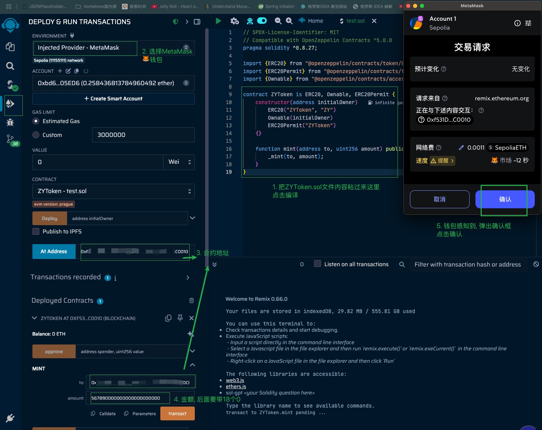Open MetaMask advanced settings sliders icon
This screenshot has width=542, height=430.
pos(528,23)
